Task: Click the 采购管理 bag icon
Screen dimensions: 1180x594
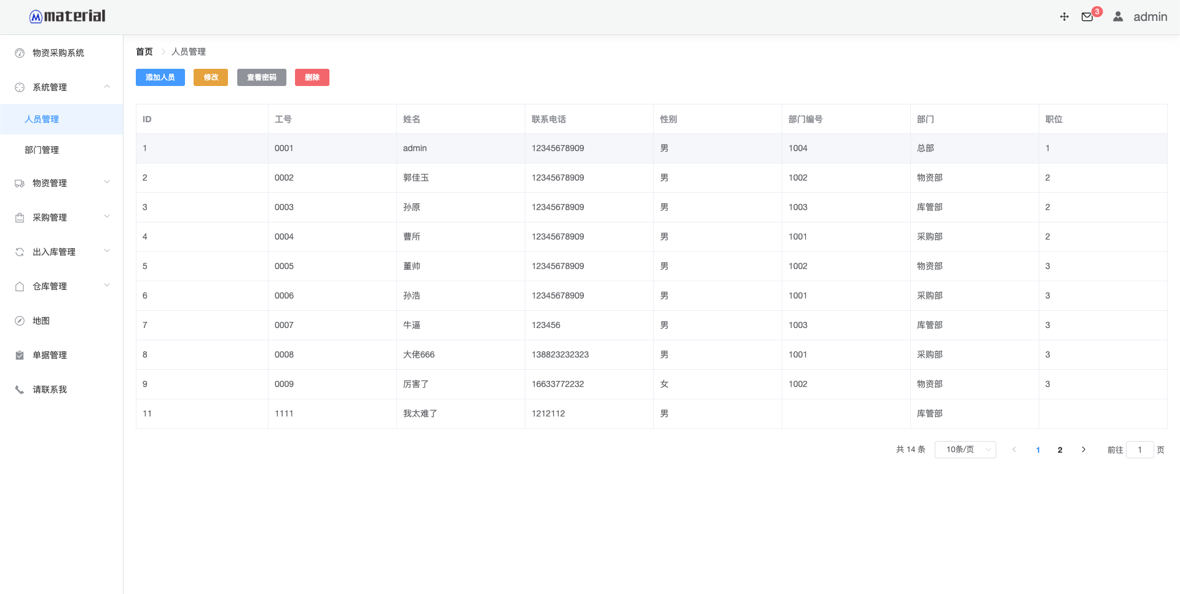Action: (20, 217)
